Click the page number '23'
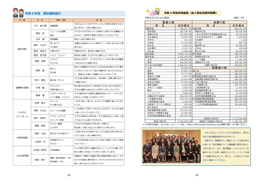This screenshot has height=188, width=266. click(197, 175)
